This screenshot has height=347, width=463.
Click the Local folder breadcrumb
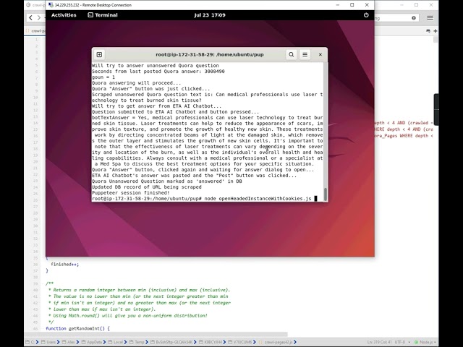tap(116, 342)
